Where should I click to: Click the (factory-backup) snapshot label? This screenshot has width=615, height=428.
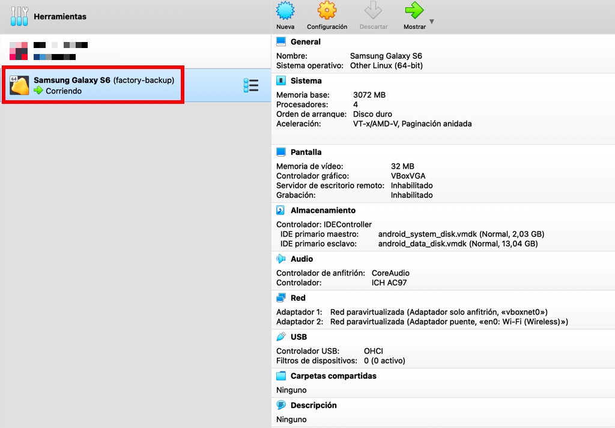[144, 80]
